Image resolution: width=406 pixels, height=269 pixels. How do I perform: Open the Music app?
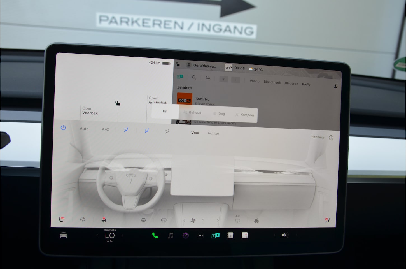click(171, 236)
